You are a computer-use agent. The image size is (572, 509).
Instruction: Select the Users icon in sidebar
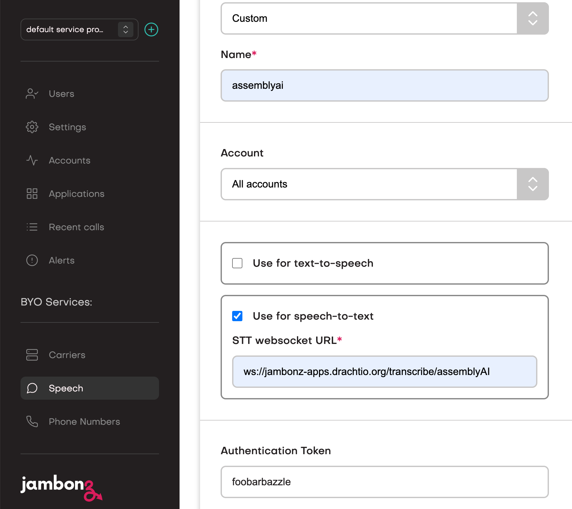click(31, 94)
